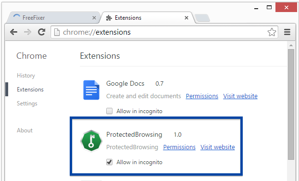This screenshot has height=181, width=299.
Task: Close the FreeFixer tab
Action: point(94,18)
